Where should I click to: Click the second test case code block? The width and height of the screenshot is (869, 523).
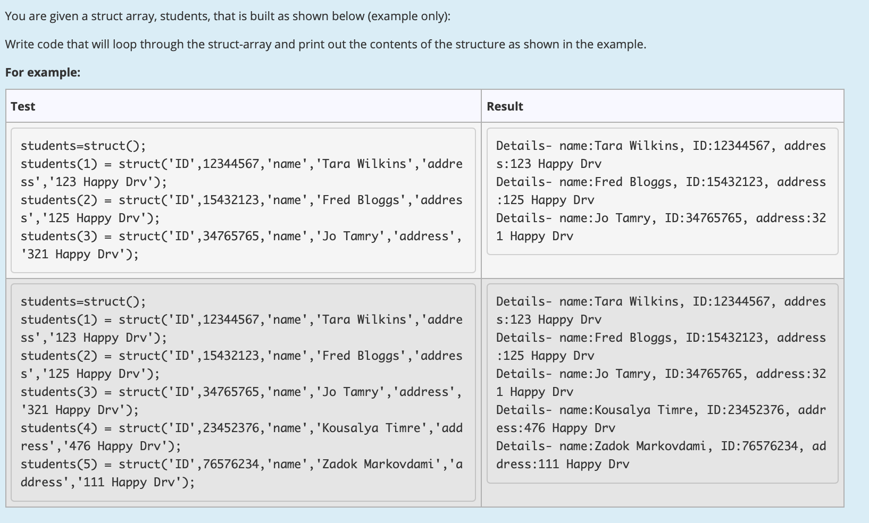tap(242, 391)
